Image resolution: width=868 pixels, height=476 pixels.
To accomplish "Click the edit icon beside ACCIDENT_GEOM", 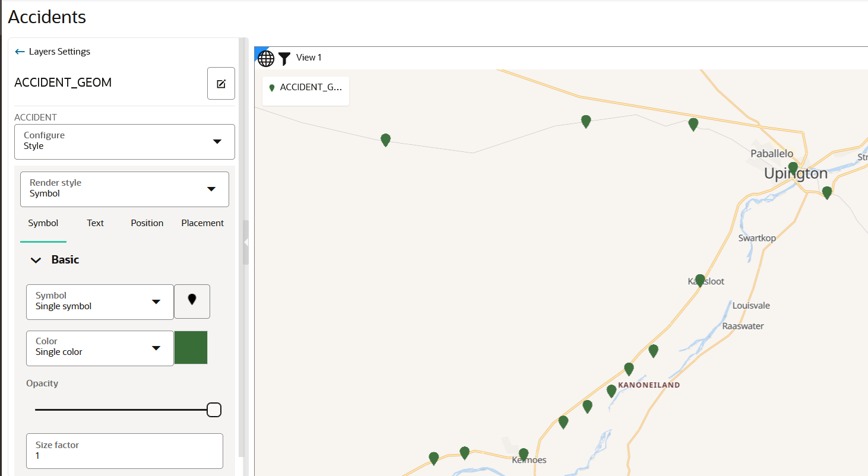I will tap(221, 84).
